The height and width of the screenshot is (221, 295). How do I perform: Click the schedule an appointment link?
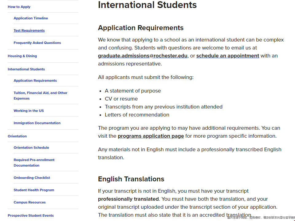(228, 56)
